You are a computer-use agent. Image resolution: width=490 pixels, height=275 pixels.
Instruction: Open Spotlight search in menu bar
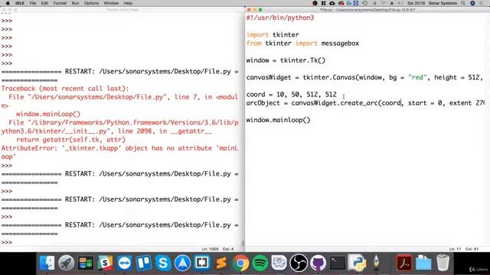click(463, 3)
